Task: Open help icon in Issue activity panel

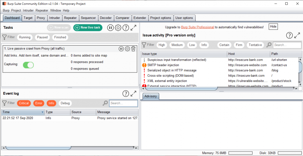Action: [289, 36]
